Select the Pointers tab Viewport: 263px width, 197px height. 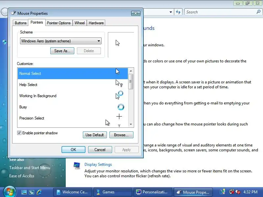(x=37, y=22)
